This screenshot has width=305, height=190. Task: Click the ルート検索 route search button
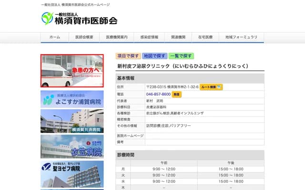211,87
